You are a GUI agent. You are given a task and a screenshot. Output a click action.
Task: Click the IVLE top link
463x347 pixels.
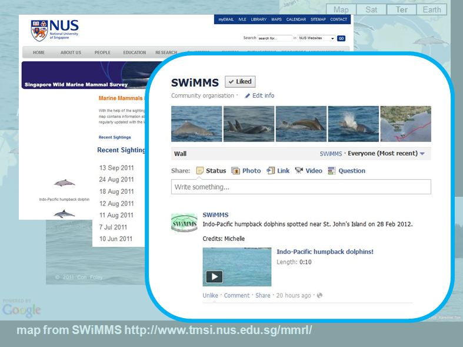(242, 19)
